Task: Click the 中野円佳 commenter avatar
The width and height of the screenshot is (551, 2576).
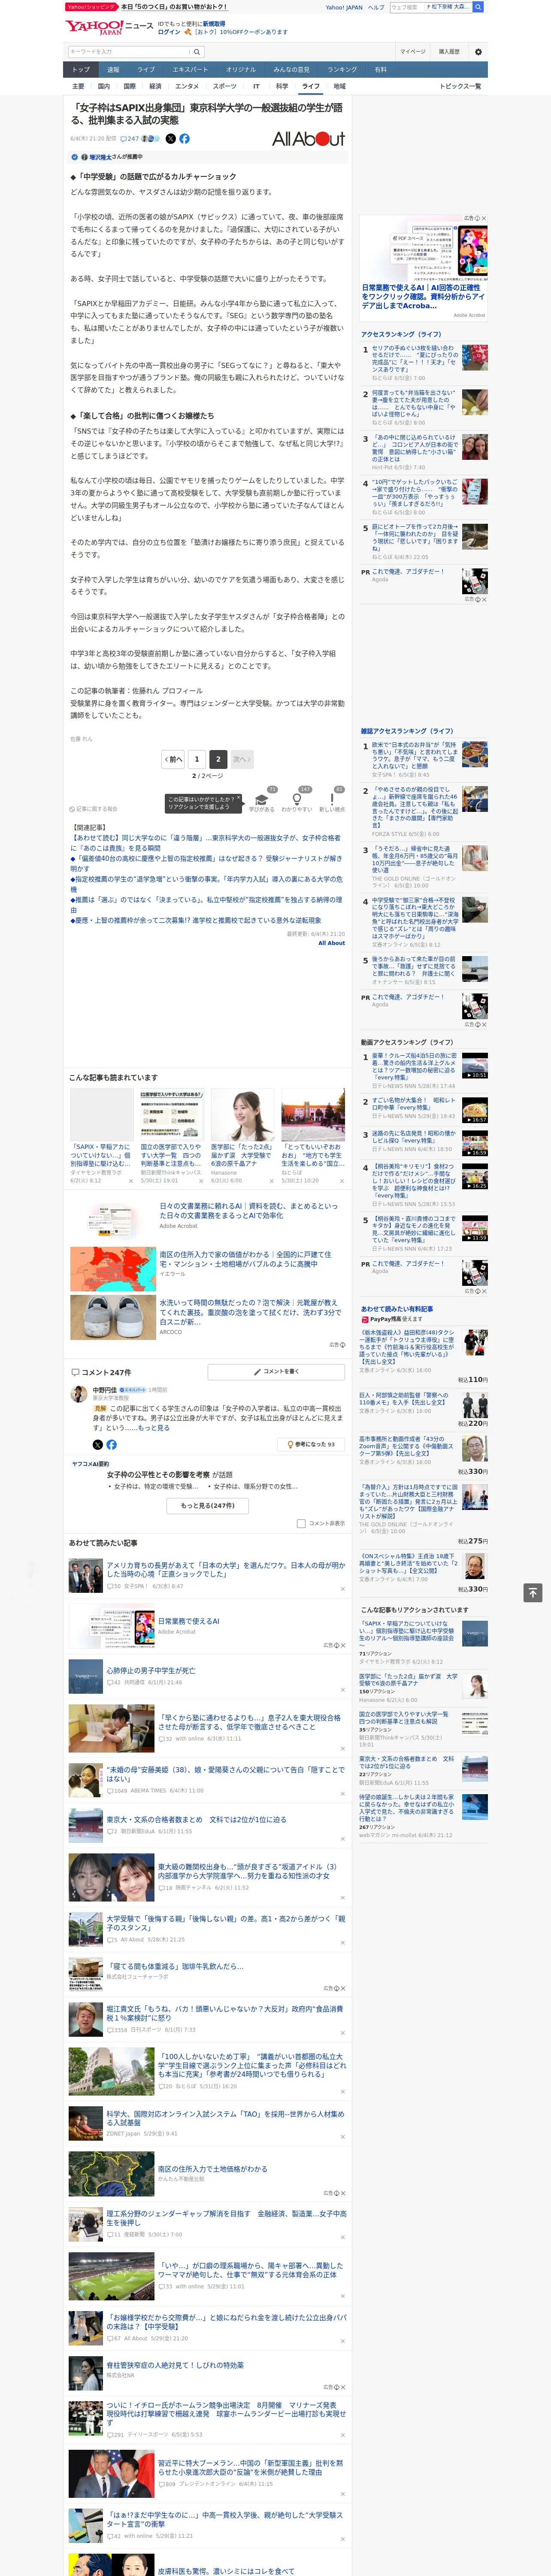Action: [79, 1393]
